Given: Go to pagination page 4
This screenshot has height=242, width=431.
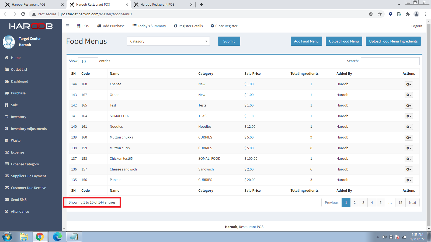Looking at the screenshot, I should pyautogui.click(x=372, y=202).
